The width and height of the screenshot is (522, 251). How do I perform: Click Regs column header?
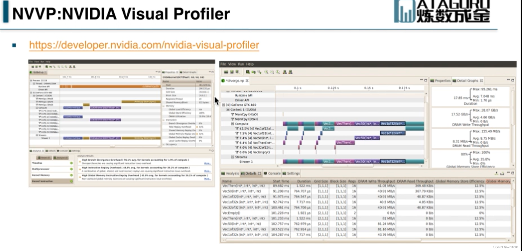click(x=352, y=181)
